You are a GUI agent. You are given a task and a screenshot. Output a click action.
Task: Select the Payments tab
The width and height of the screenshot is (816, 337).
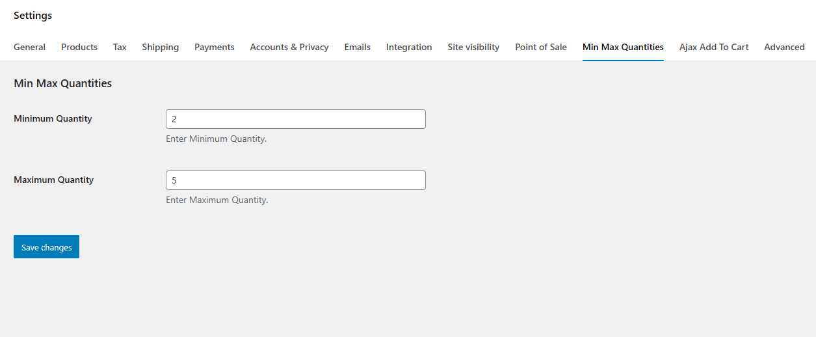click(x=214, y=47)
